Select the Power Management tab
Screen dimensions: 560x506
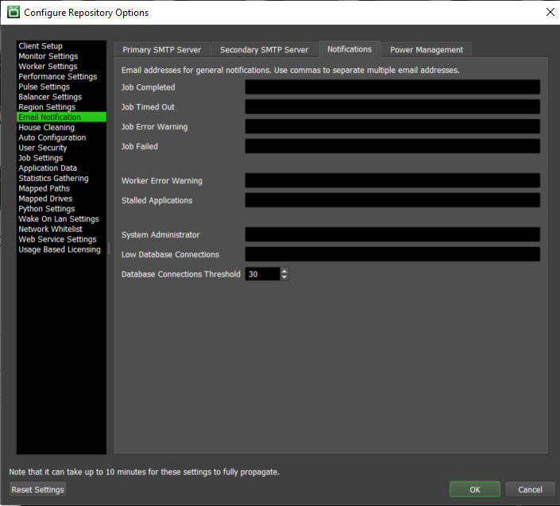point(426,50)
